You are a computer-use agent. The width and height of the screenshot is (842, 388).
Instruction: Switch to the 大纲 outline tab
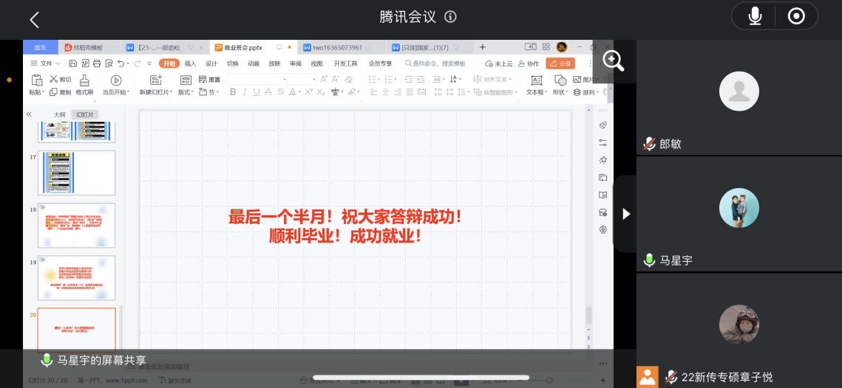(x=59, y=114)
